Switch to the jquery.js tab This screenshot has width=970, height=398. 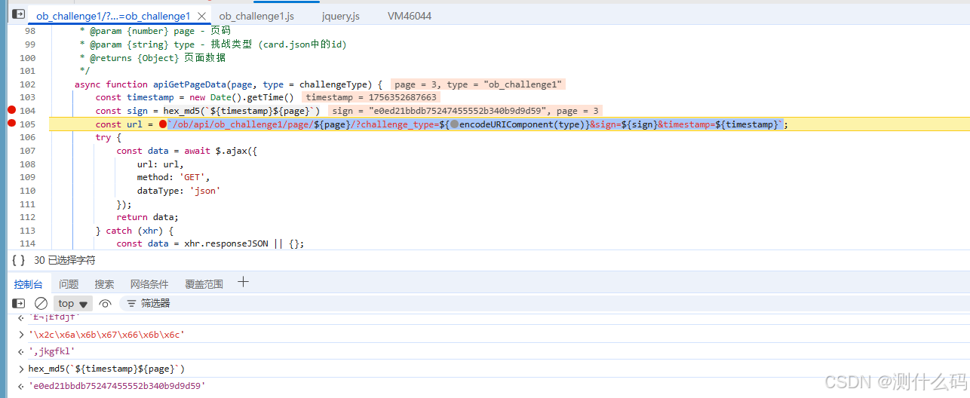tap(340, 16)
